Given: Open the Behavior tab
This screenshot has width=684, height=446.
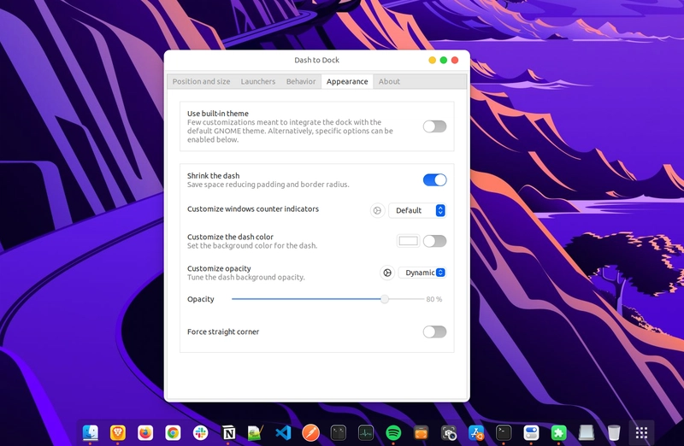Looking at the screenshot, I should (301, 81).
